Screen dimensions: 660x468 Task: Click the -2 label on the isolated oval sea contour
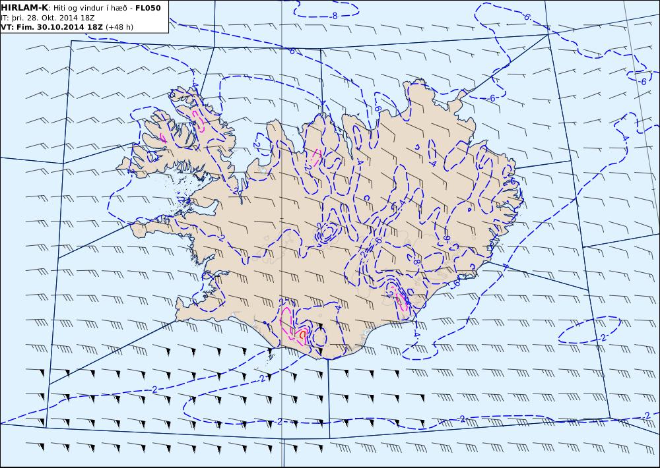(603, 337)
